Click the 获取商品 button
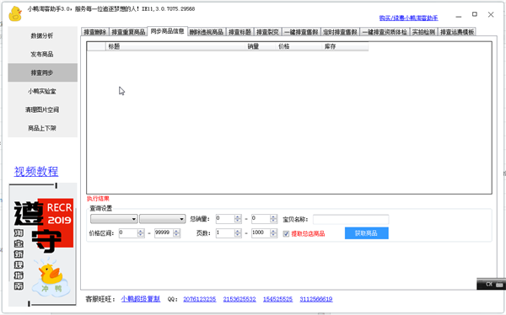 366,233
